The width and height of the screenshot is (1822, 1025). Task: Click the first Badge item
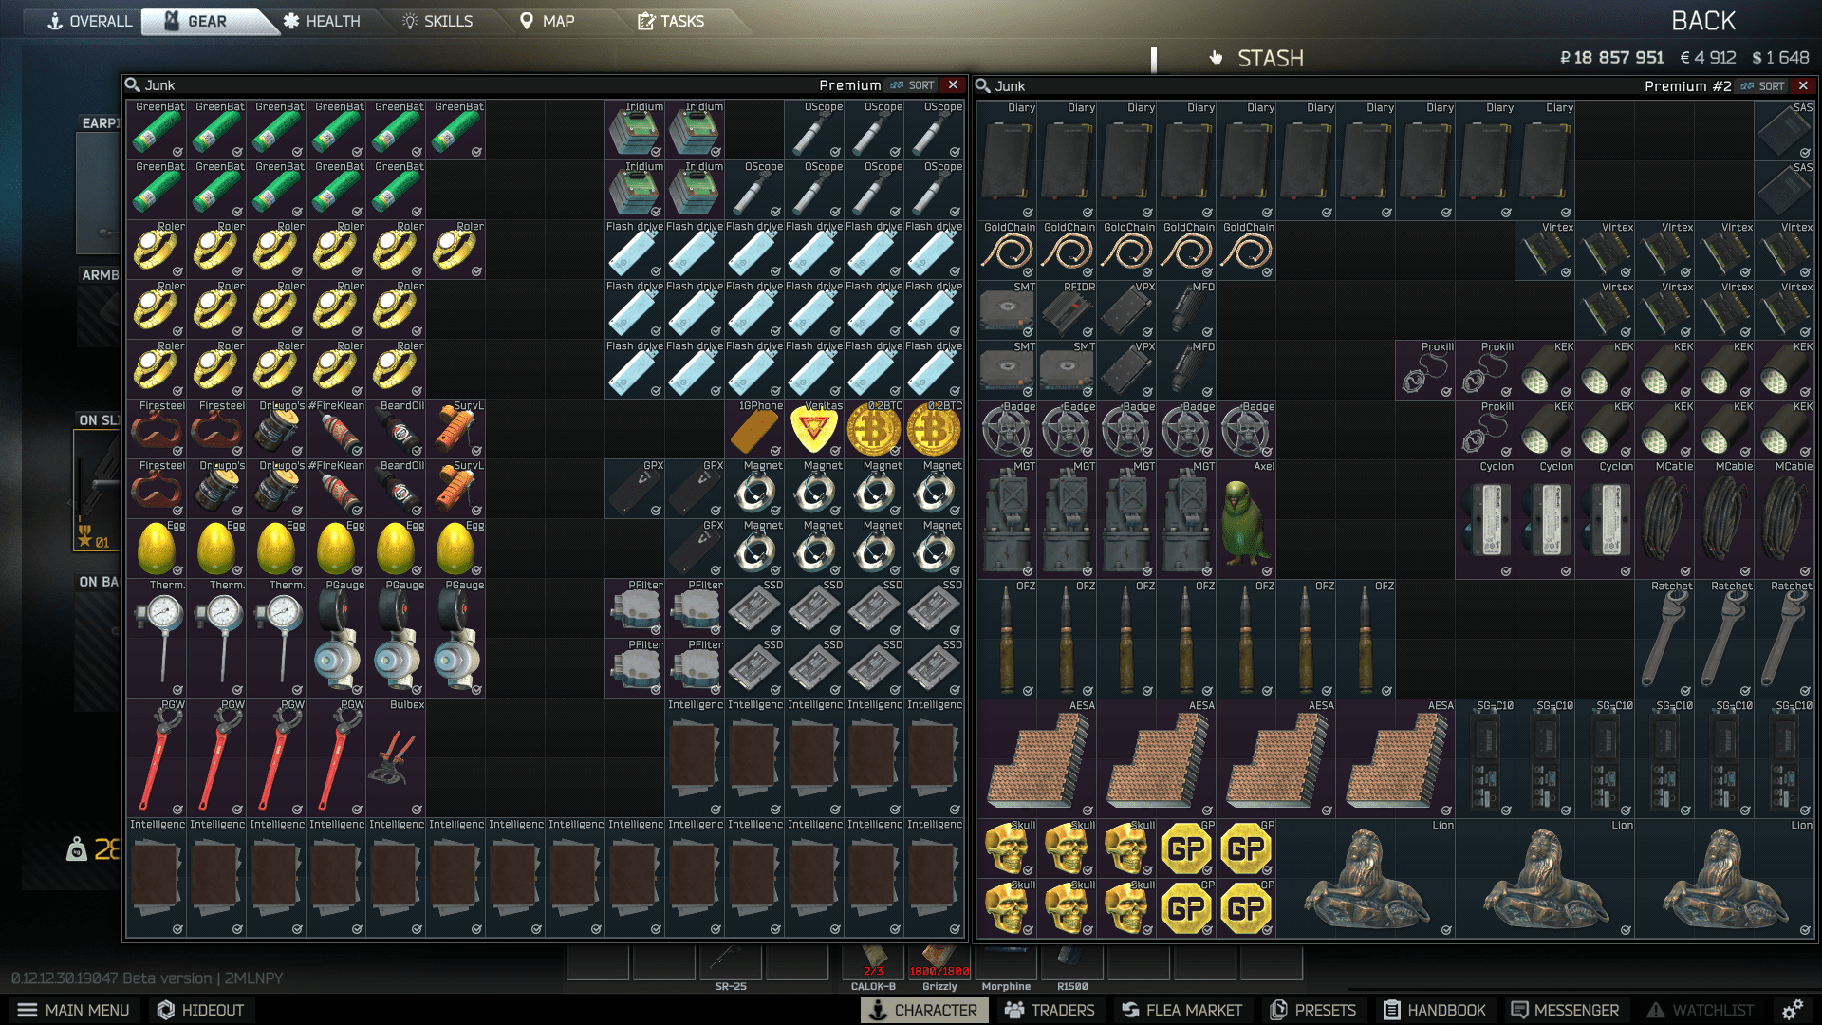pyautogui.click(x=1007, y=430)
